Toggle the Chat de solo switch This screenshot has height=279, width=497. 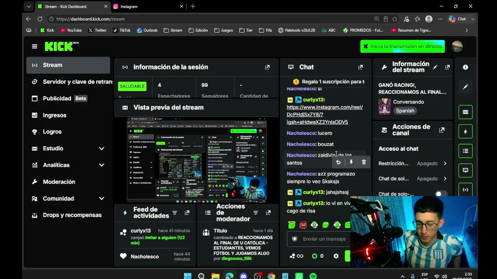441,194
